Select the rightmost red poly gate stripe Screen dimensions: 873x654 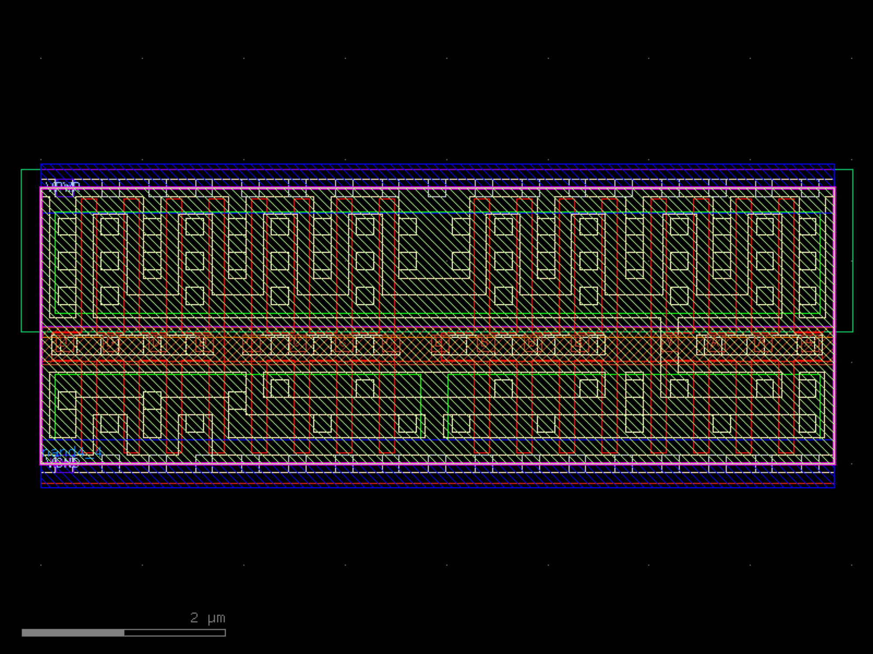click(x=786, y=262)
